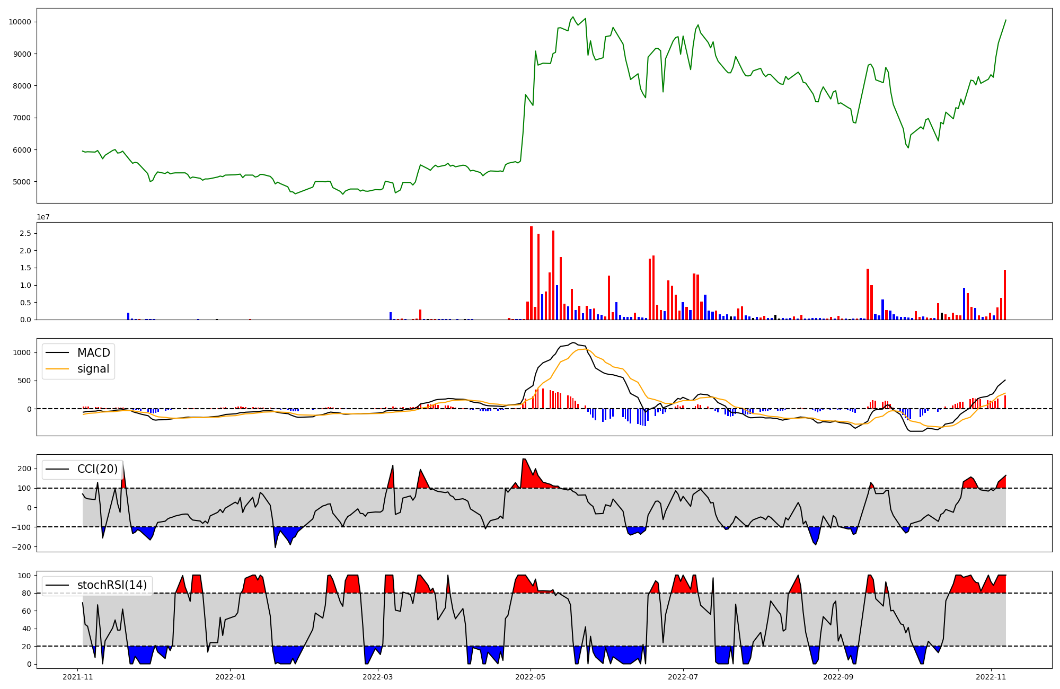
Task: Click the 2022-01 x-axis date label
Action: (230, 677)
